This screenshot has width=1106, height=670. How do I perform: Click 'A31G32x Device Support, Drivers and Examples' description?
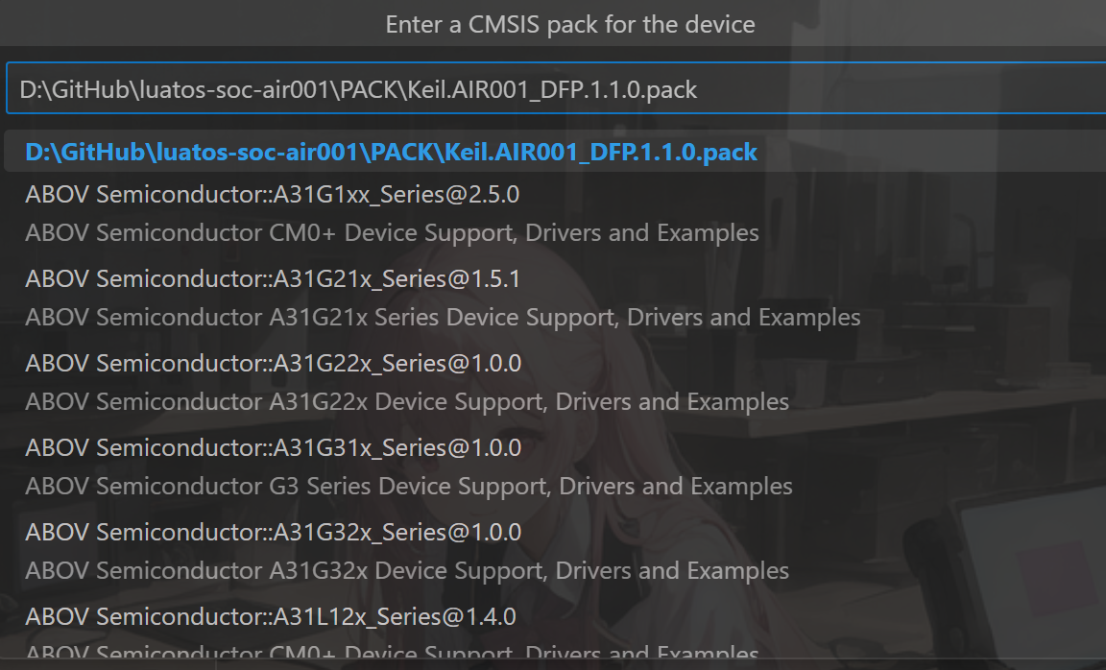pos(407,571)
